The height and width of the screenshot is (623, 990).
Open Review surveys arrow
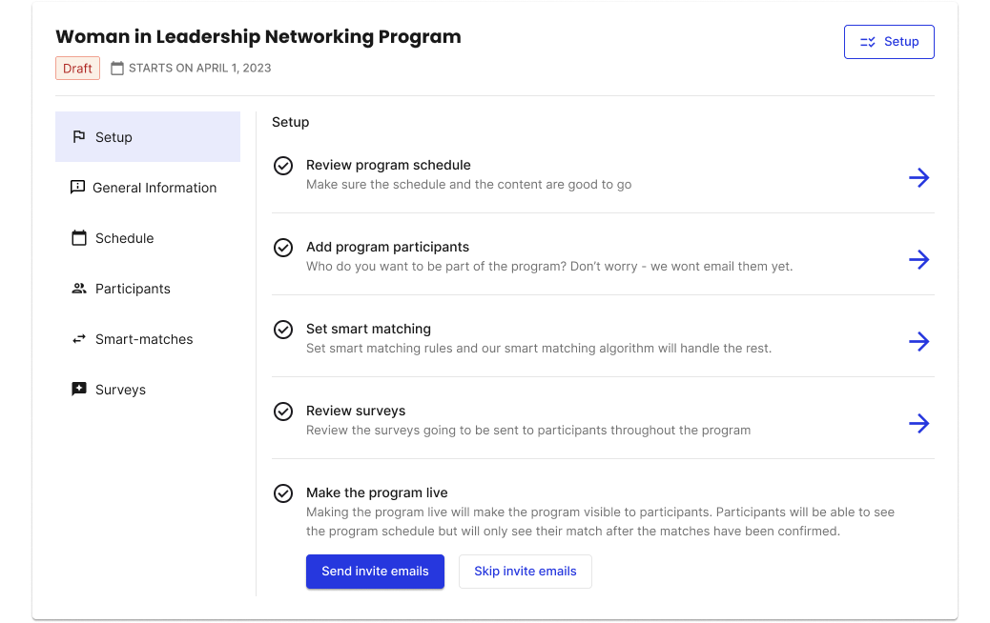click(918, 423)
